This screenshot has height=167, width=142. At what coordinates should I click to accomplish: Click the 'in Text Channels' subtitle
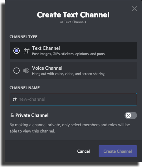(73, 22)
